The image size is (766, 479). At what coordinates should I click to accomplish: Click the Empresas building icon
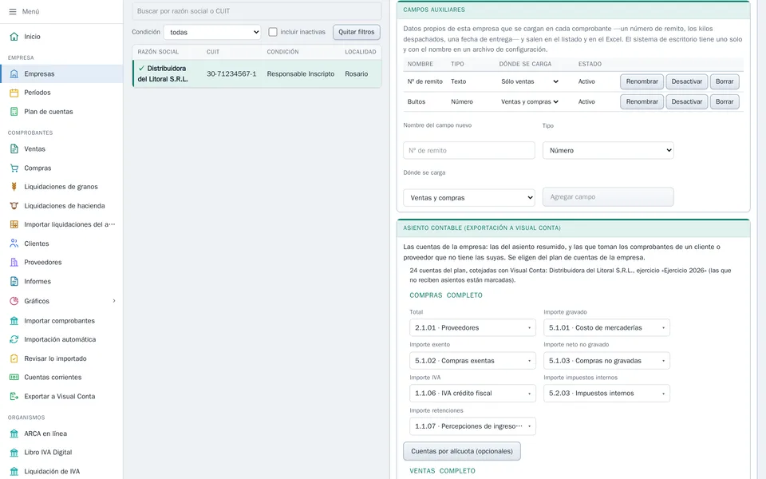click(14, 73)
